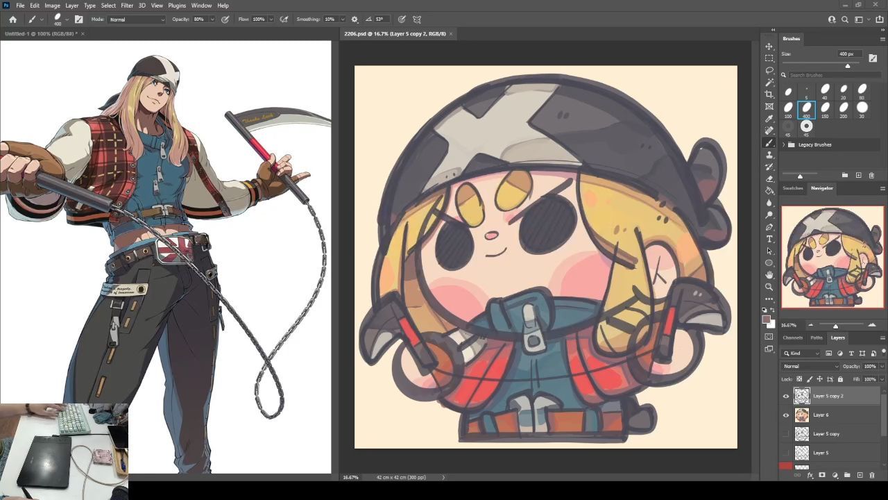The height and width of the screenshot is (500, 888).
Task: Open the blending Mode dropdown in options bar
Action: tap(137, 19)
